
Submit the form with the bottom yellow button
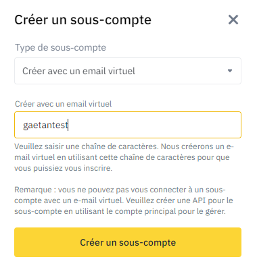pyautogui.click(x=128, y=242)
